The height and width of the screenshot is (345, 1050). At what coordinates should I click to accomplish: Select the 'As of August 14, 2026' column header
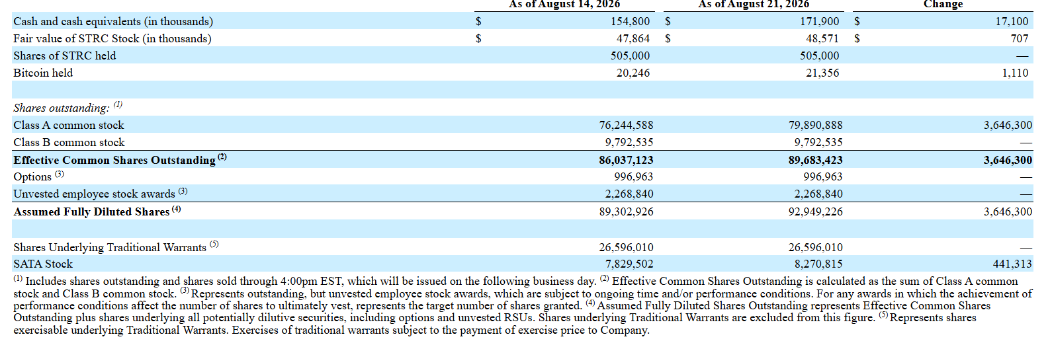tap(564, 4)
